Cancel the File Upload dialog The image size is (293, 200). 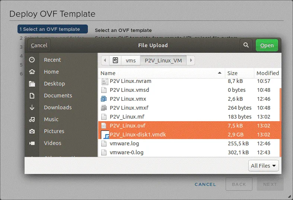39,45
